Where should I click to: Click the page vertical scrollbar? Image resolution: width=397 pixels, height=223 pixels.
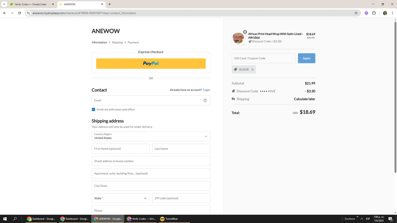click(395, 97)
